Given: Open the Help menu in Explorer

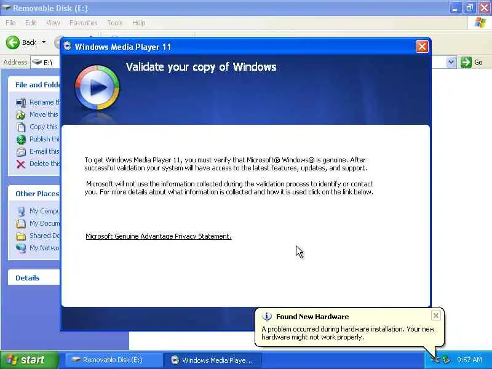Looking at the screenshot, I should point(139,23).
